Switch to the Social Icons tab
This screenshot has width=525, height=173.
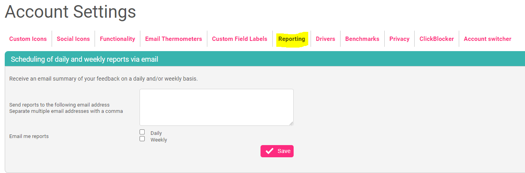click(73, 39)
